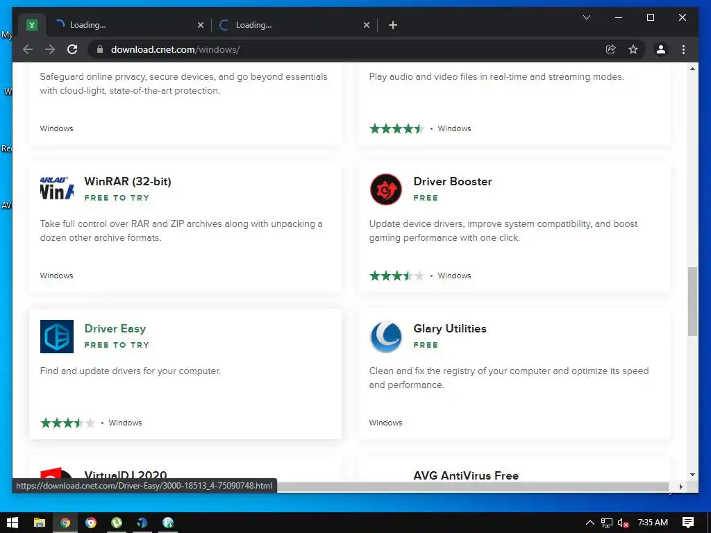Screen dimensions: 711x533
Task: Bookmark this page with the star icon
Action: click(633, 49)
